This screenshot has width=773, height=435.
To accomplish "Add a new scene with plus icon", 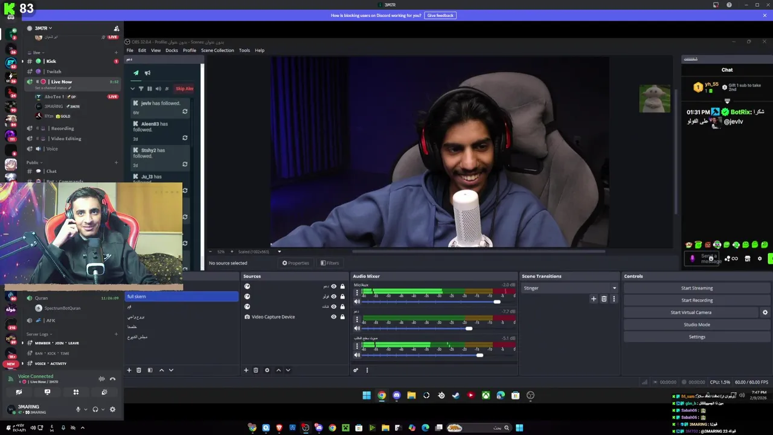I will [129, 370].
